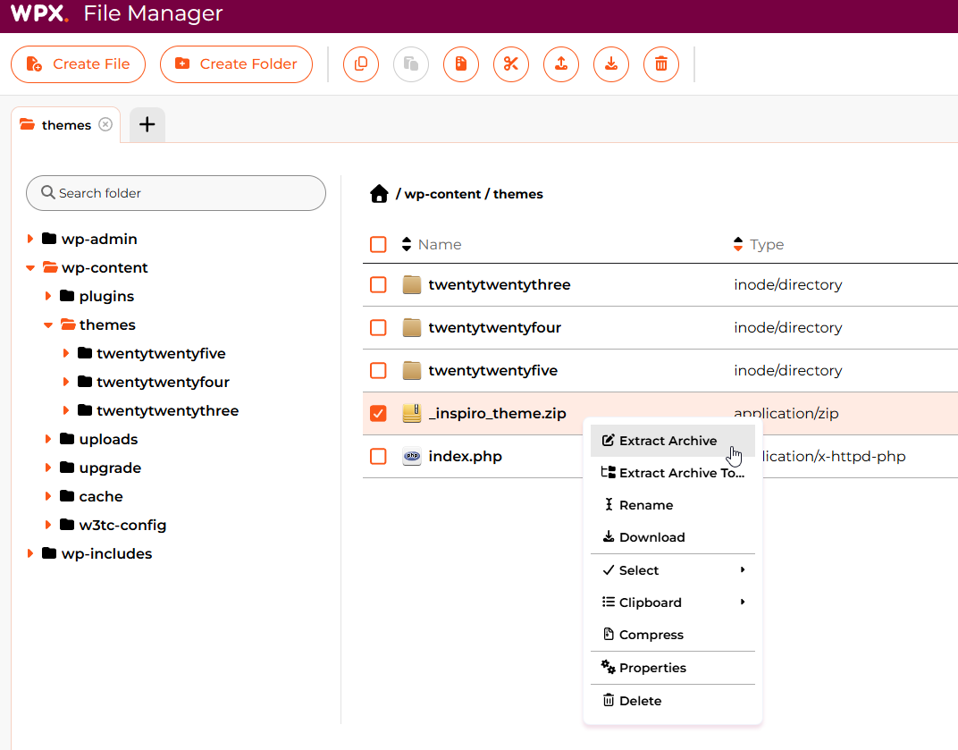Expand twentytwentythree in the folder tree
Image resolution: width=958 pixels, height=750 pixels.
pos(65,410)
